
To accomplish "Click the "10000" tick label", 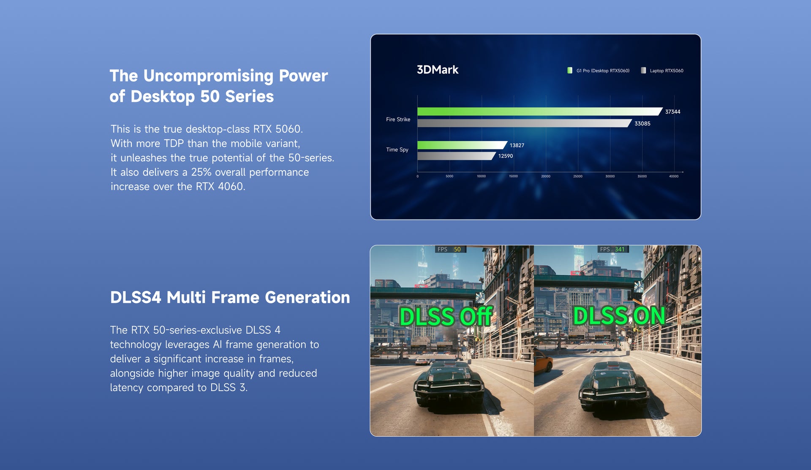I will [x=481, y=176].
